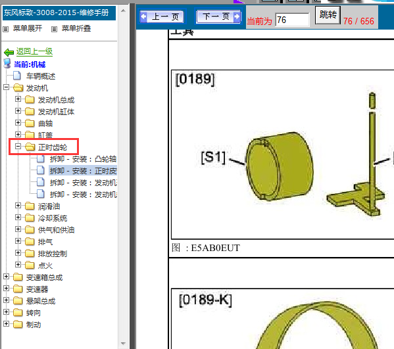Image resolution: width=394 pixels, height=349 pixels.
Task: Click the 当前:机械 label
Action: click(x=30, y=64)
